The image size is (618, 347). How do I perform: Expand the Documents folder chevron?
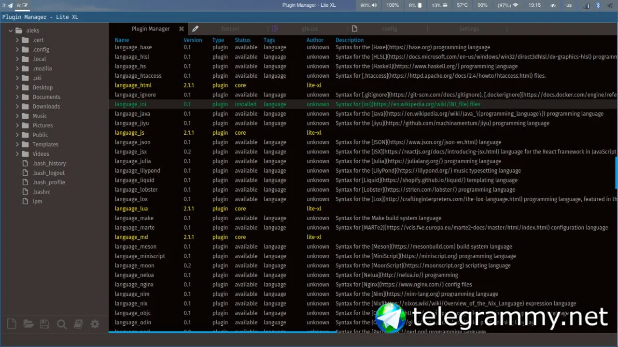17,97
